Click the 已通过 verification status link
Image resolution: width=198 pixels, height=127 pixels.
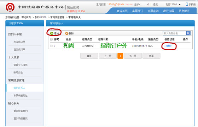(168, 46)
